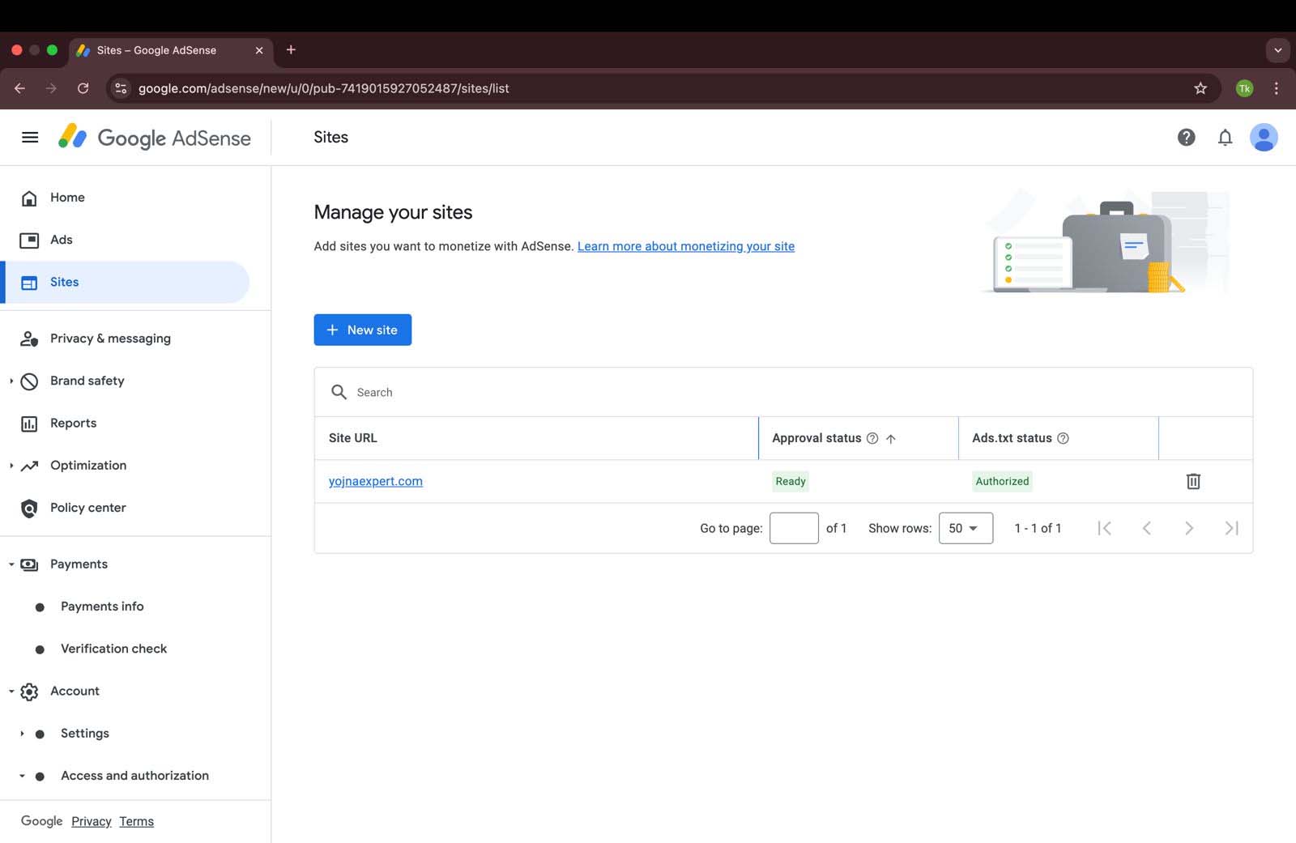Go to the last page of sites

[1231, 528]
